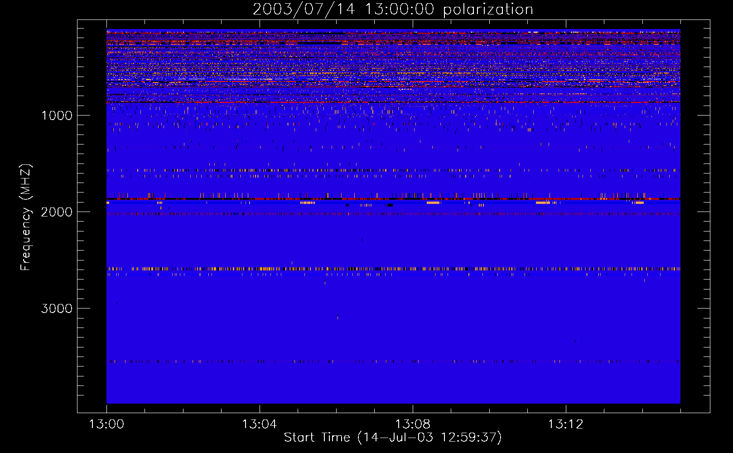Select the '2000' frequency axis label

(x=57, y=212)
